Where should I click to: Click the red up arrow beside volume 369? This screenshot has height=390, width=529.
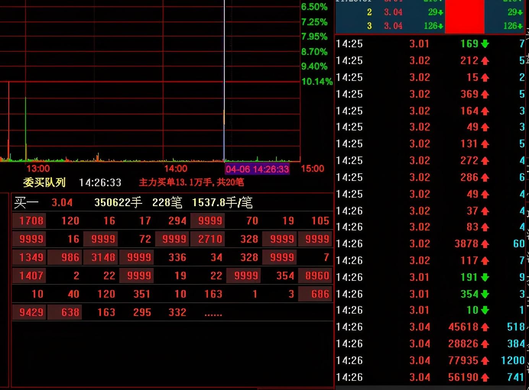485,94
